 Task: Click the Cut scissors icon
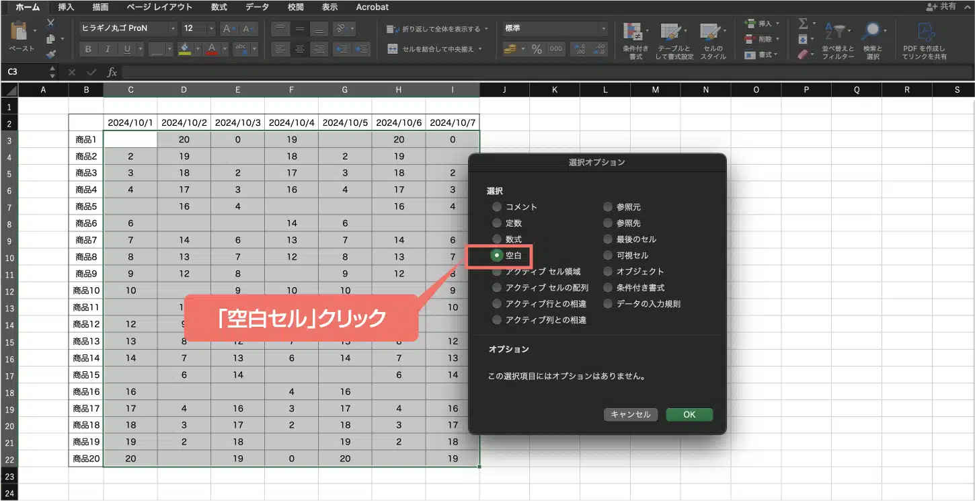(50, 24)
